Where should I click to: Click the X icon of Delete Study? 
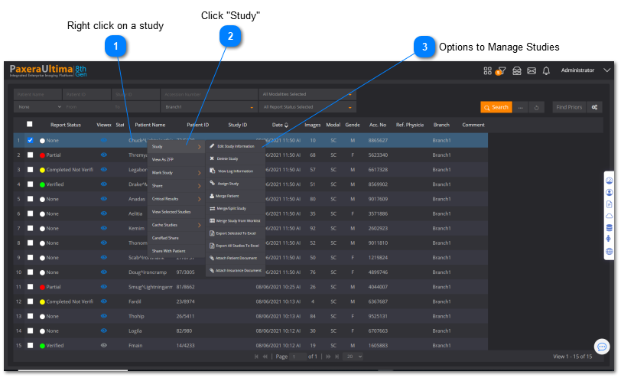(212, 158)
